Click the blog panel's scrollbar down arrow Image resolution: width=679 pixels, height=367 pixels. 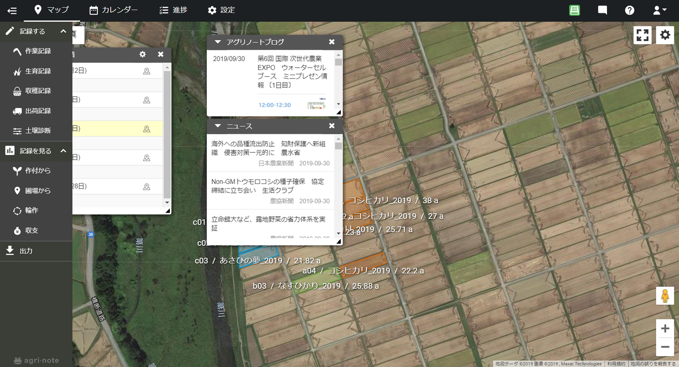coord(338,104)
